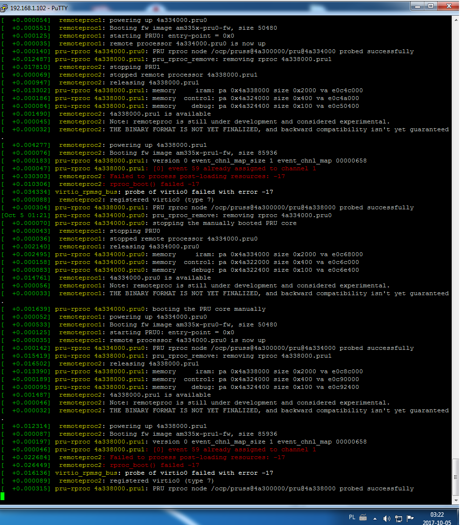The image size is (460, 525).
Task: Maximize the PuTTY window
Action: point(431,6)
